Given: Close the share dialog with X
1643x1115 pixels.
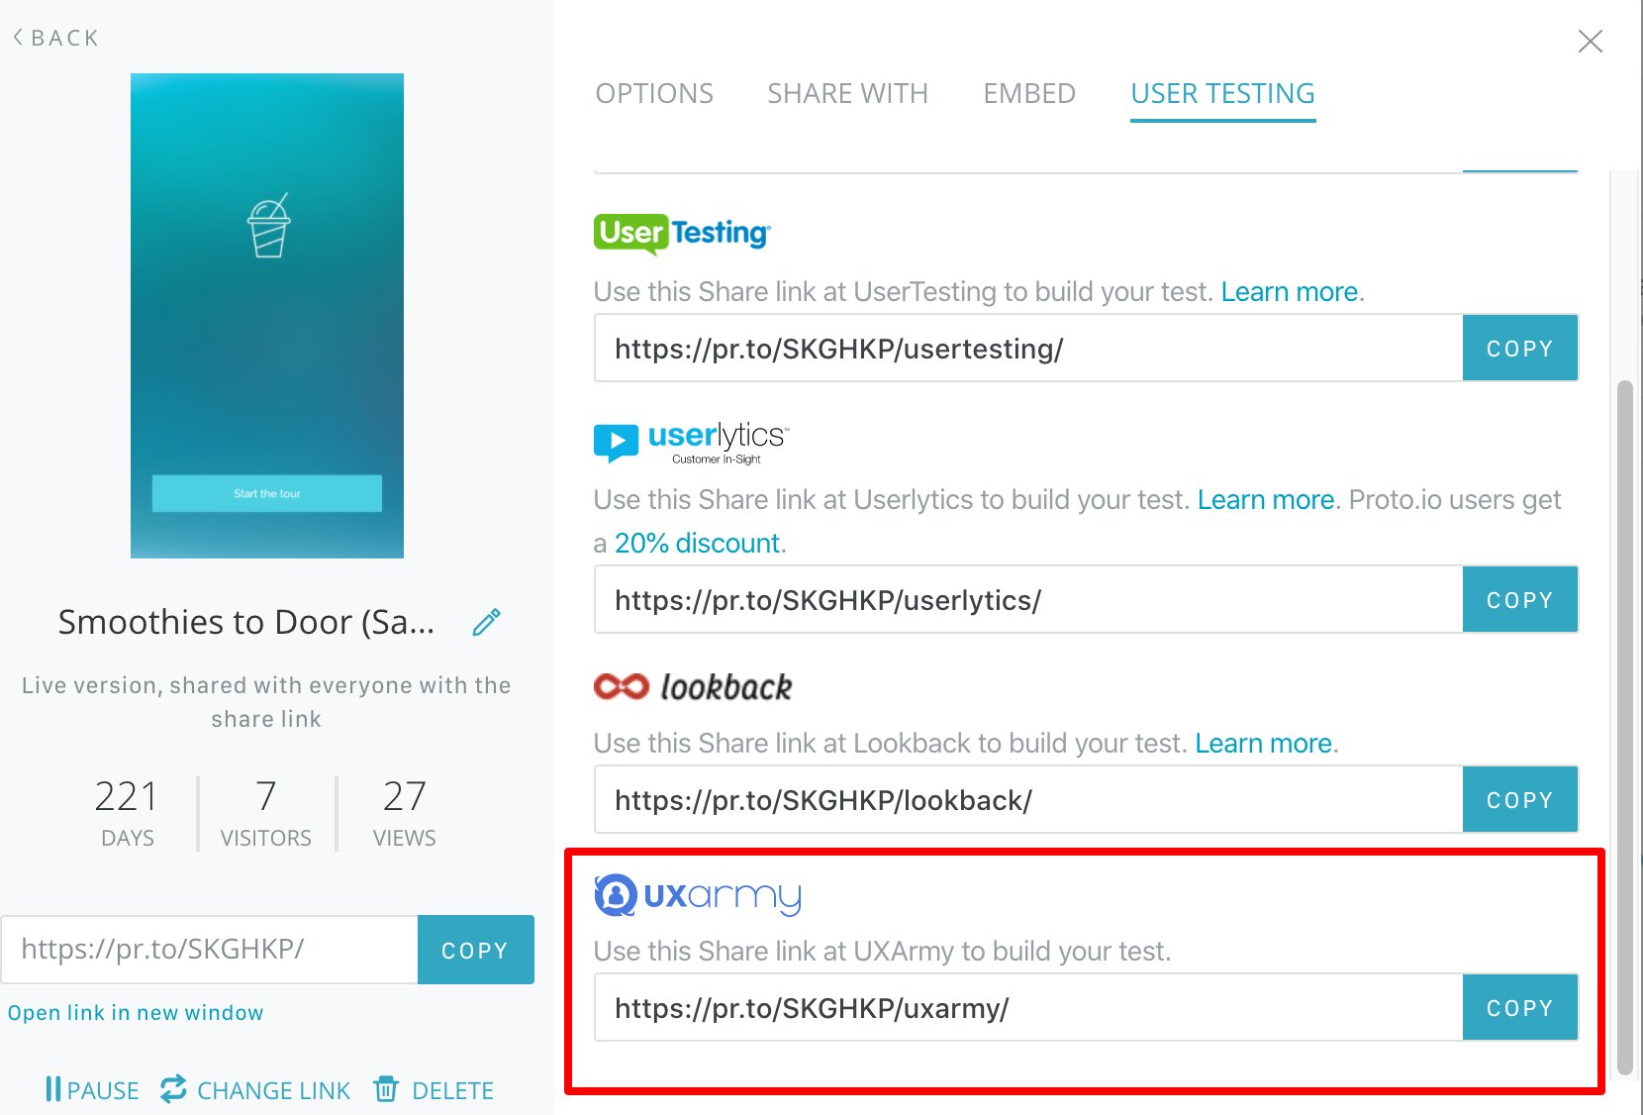Looking at the screenshot, I should pyautogui.click(x=1590, y=41).
